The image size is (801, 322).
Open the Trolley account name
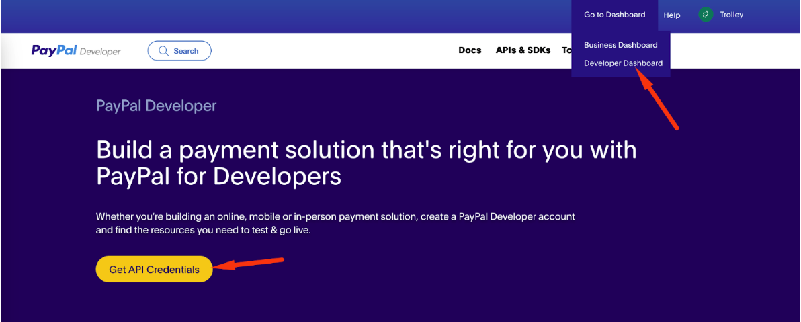click(x=732, y=15)
